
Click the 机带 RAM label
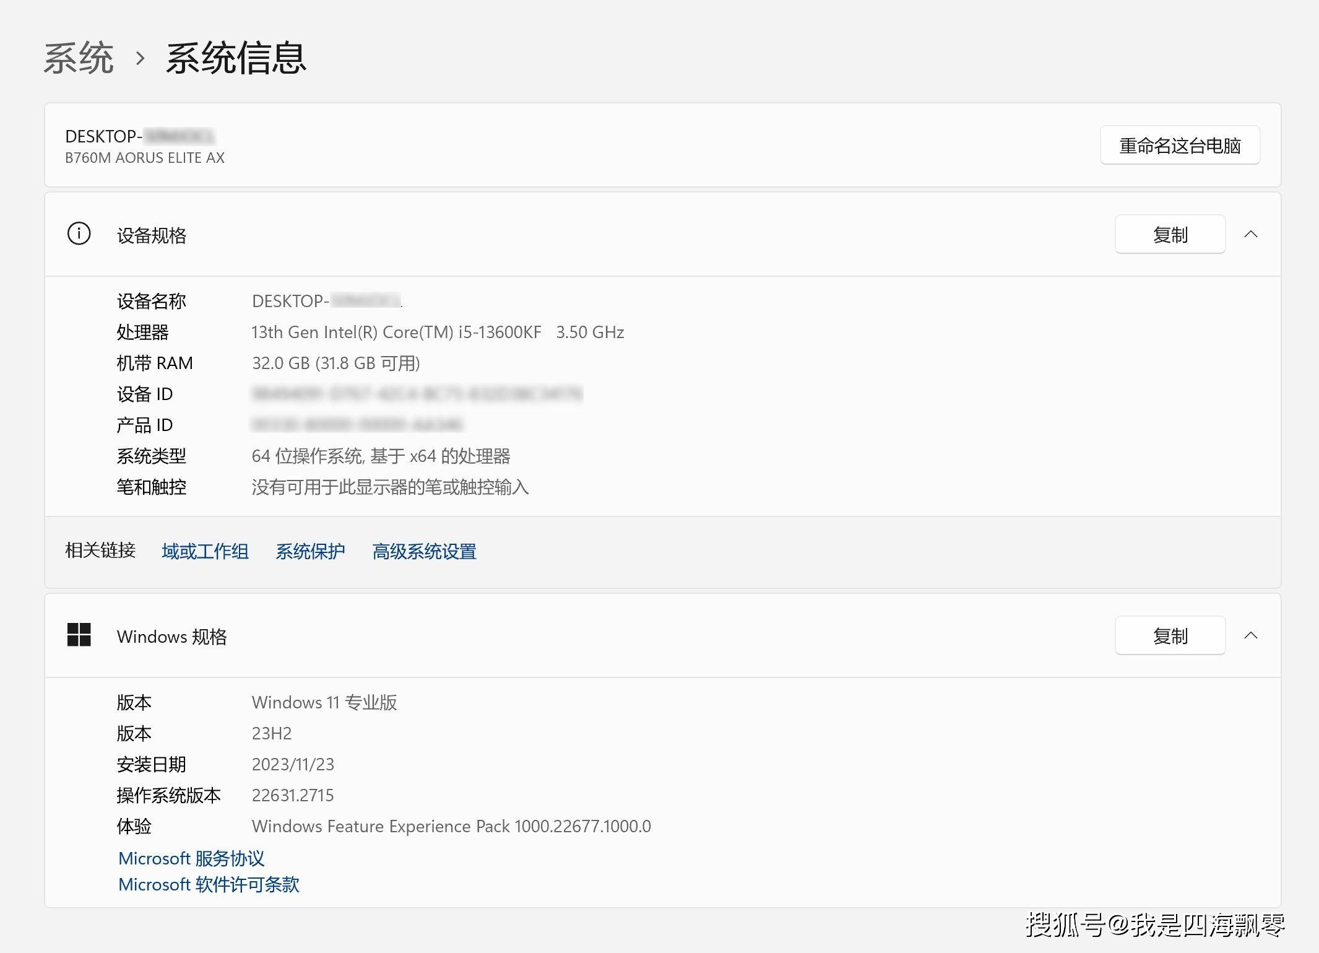155,363
